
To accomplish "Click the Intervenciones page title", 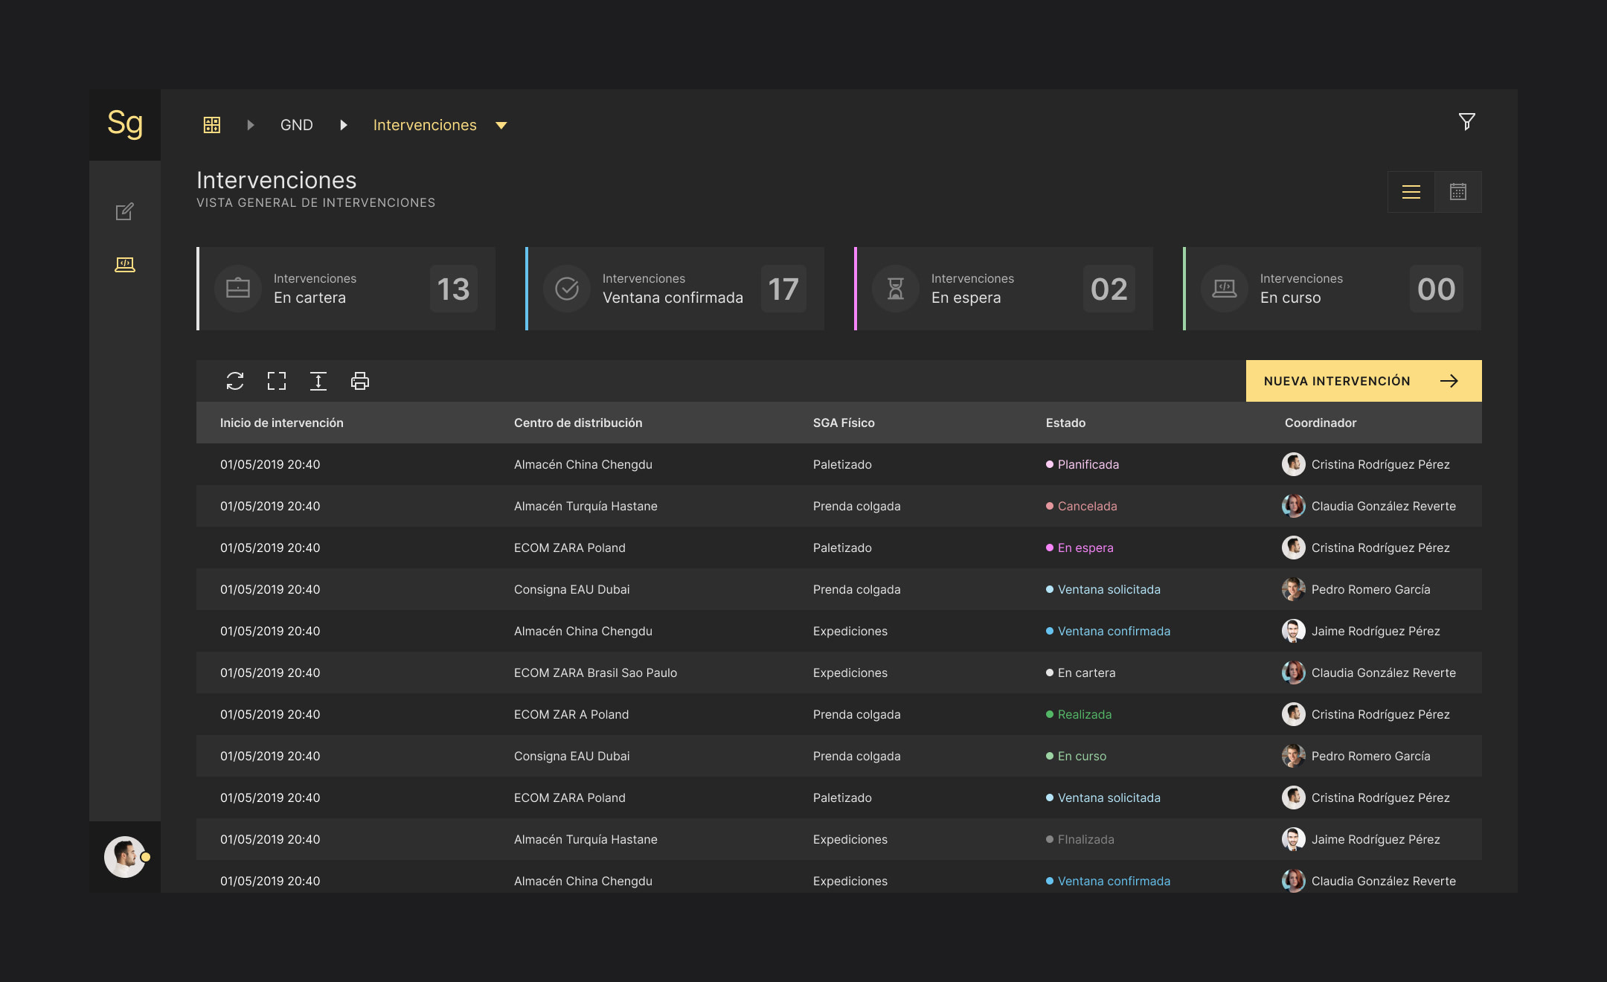I will coord(277,180).
